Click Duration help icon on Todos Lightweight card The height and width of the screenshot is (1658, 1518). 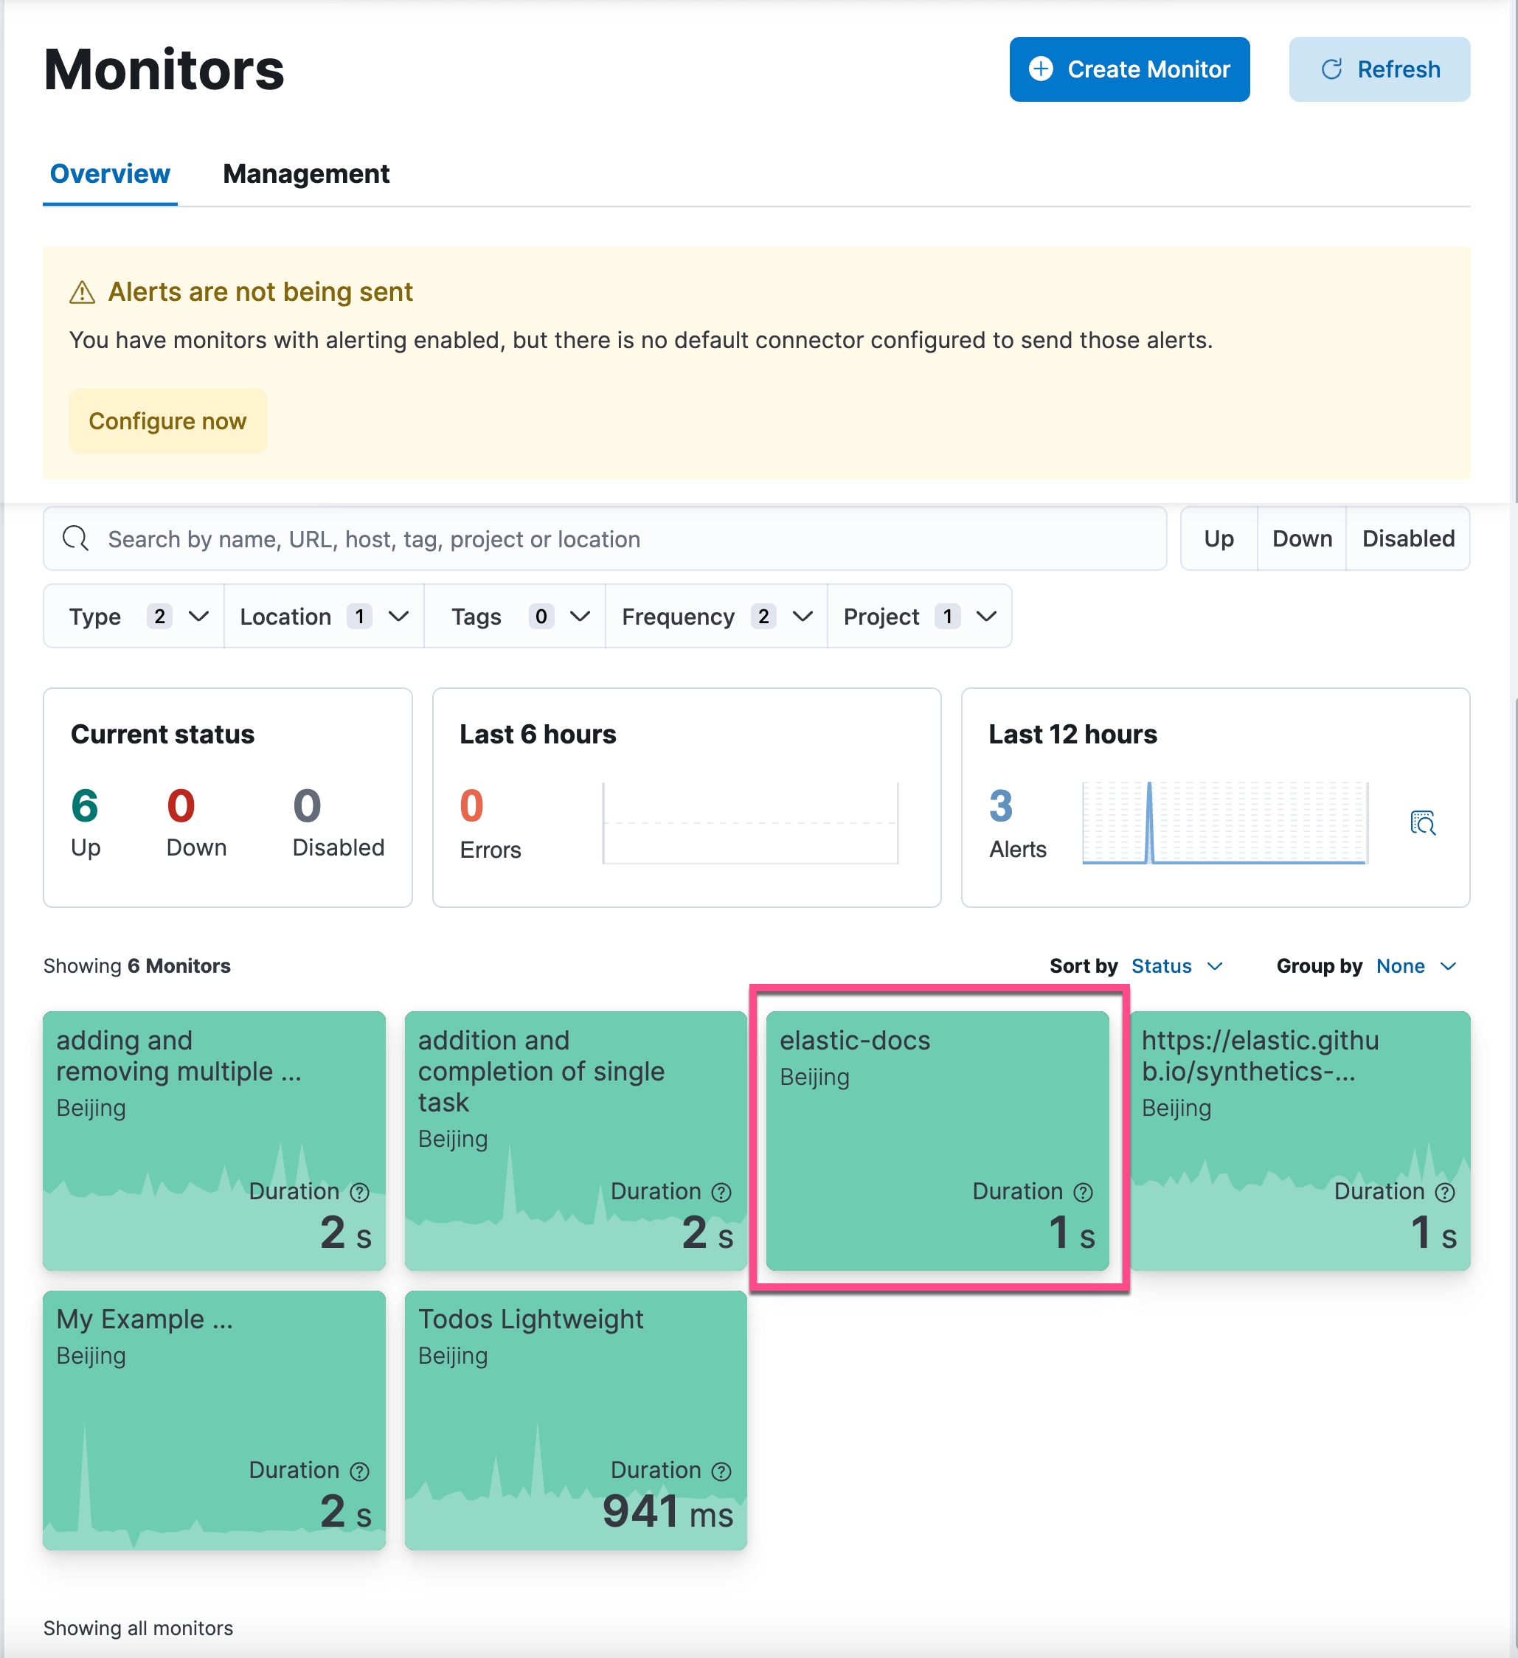click(x=721, y=1471)
